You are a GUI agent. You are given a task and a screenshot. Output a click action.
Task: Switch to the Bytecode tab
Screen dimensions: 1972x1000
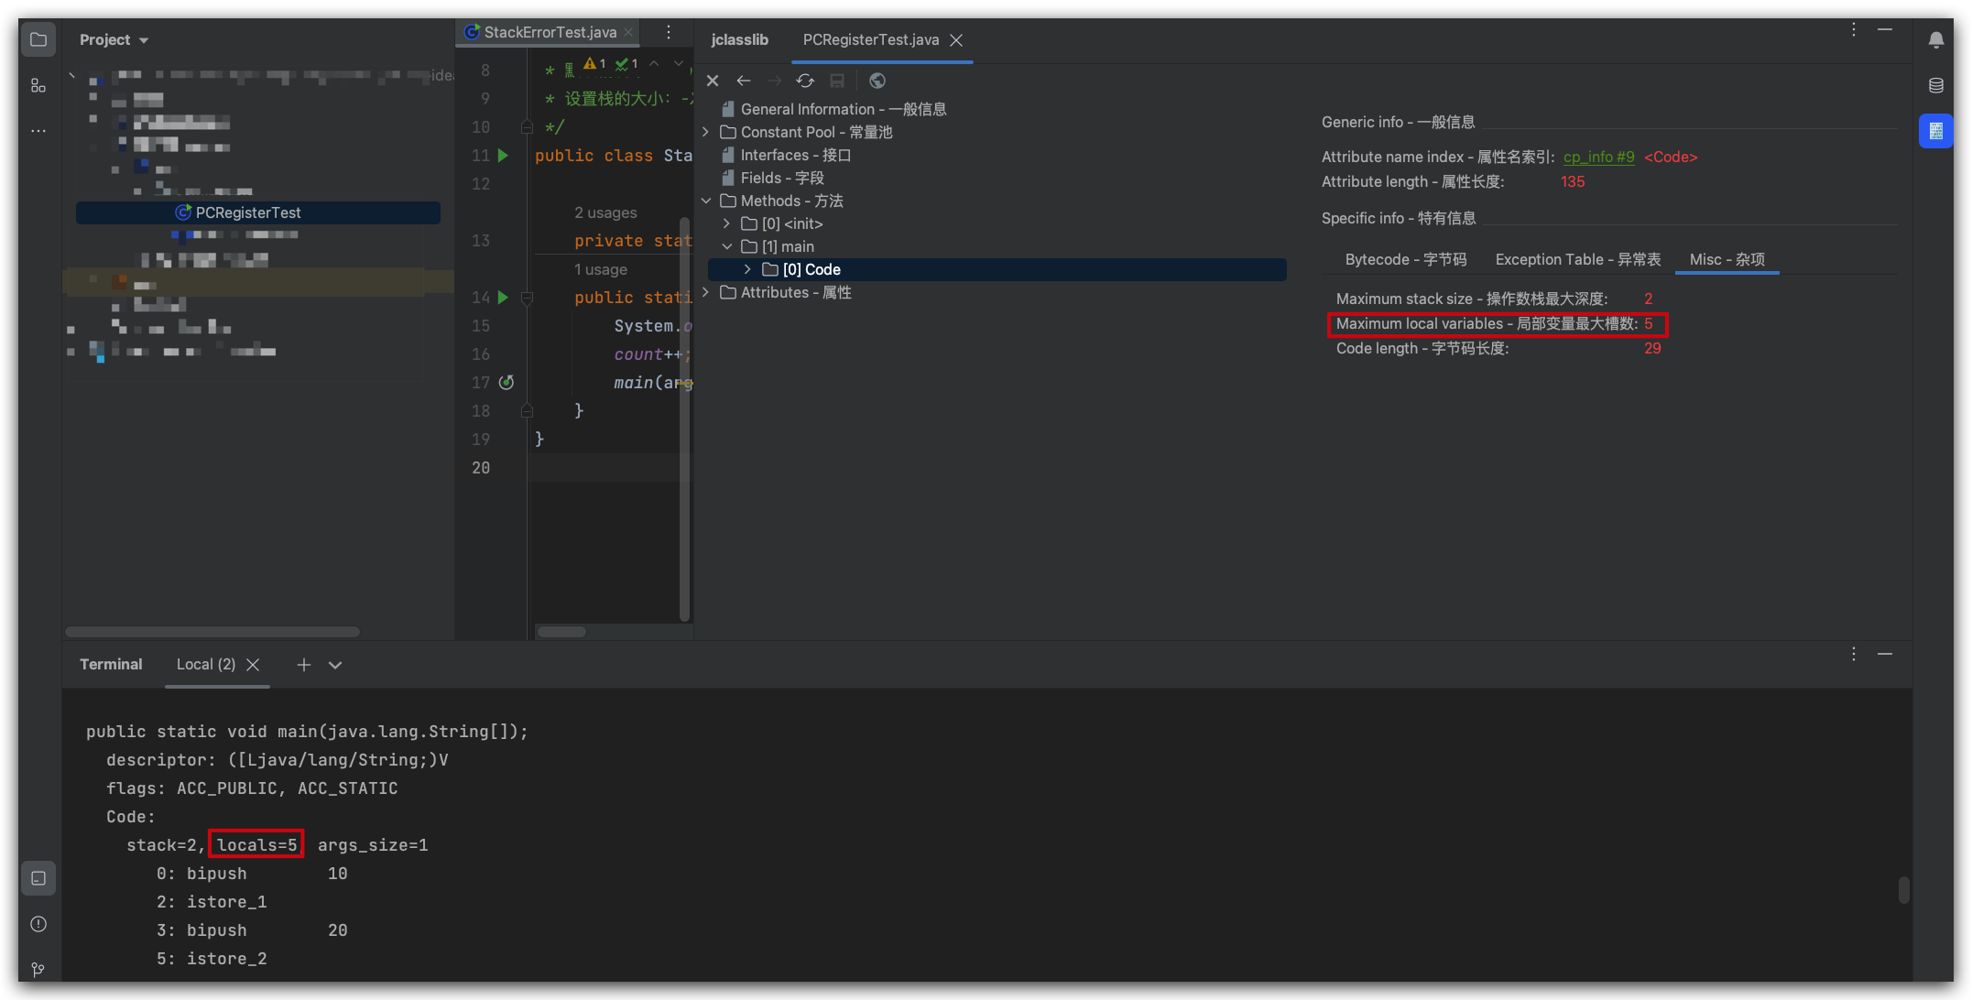point(1405,259)
